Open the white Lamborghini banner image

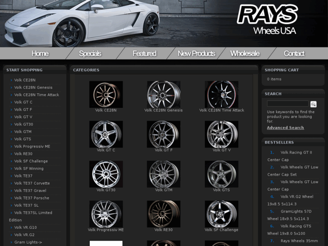click(82, 23)
